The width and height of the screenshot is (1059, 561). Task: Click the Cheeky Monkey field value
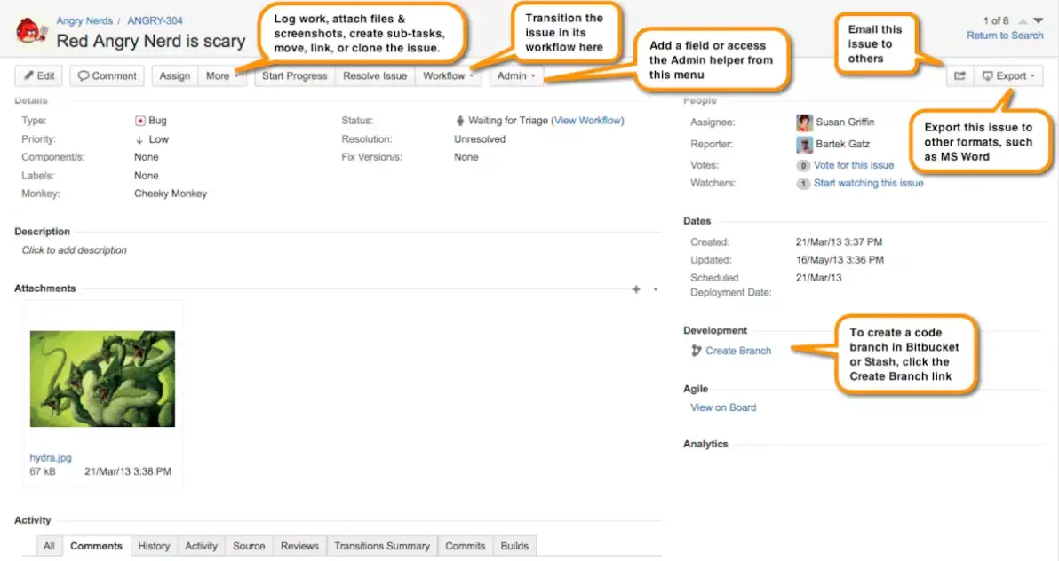click(171, 194)
